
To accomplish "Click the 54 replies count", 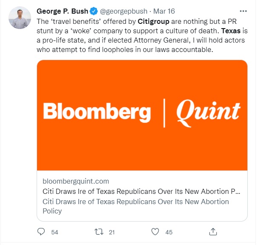I will click(x=54, y=232).
